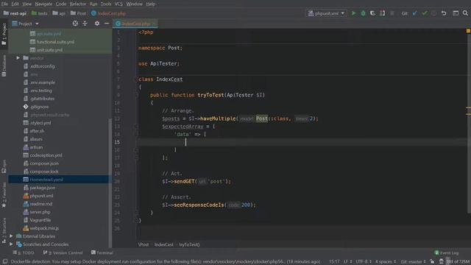The image size is (471, 265).
Task: Open the project structure window icon
Action: (456, 13)
